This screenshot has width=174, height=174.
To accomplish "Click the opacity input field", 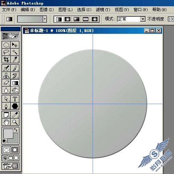I will click(171, 19).
